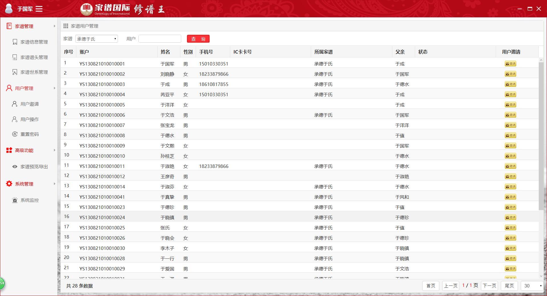
Task: Click the 用户管理 person icon
Action: tap(9, 88)
